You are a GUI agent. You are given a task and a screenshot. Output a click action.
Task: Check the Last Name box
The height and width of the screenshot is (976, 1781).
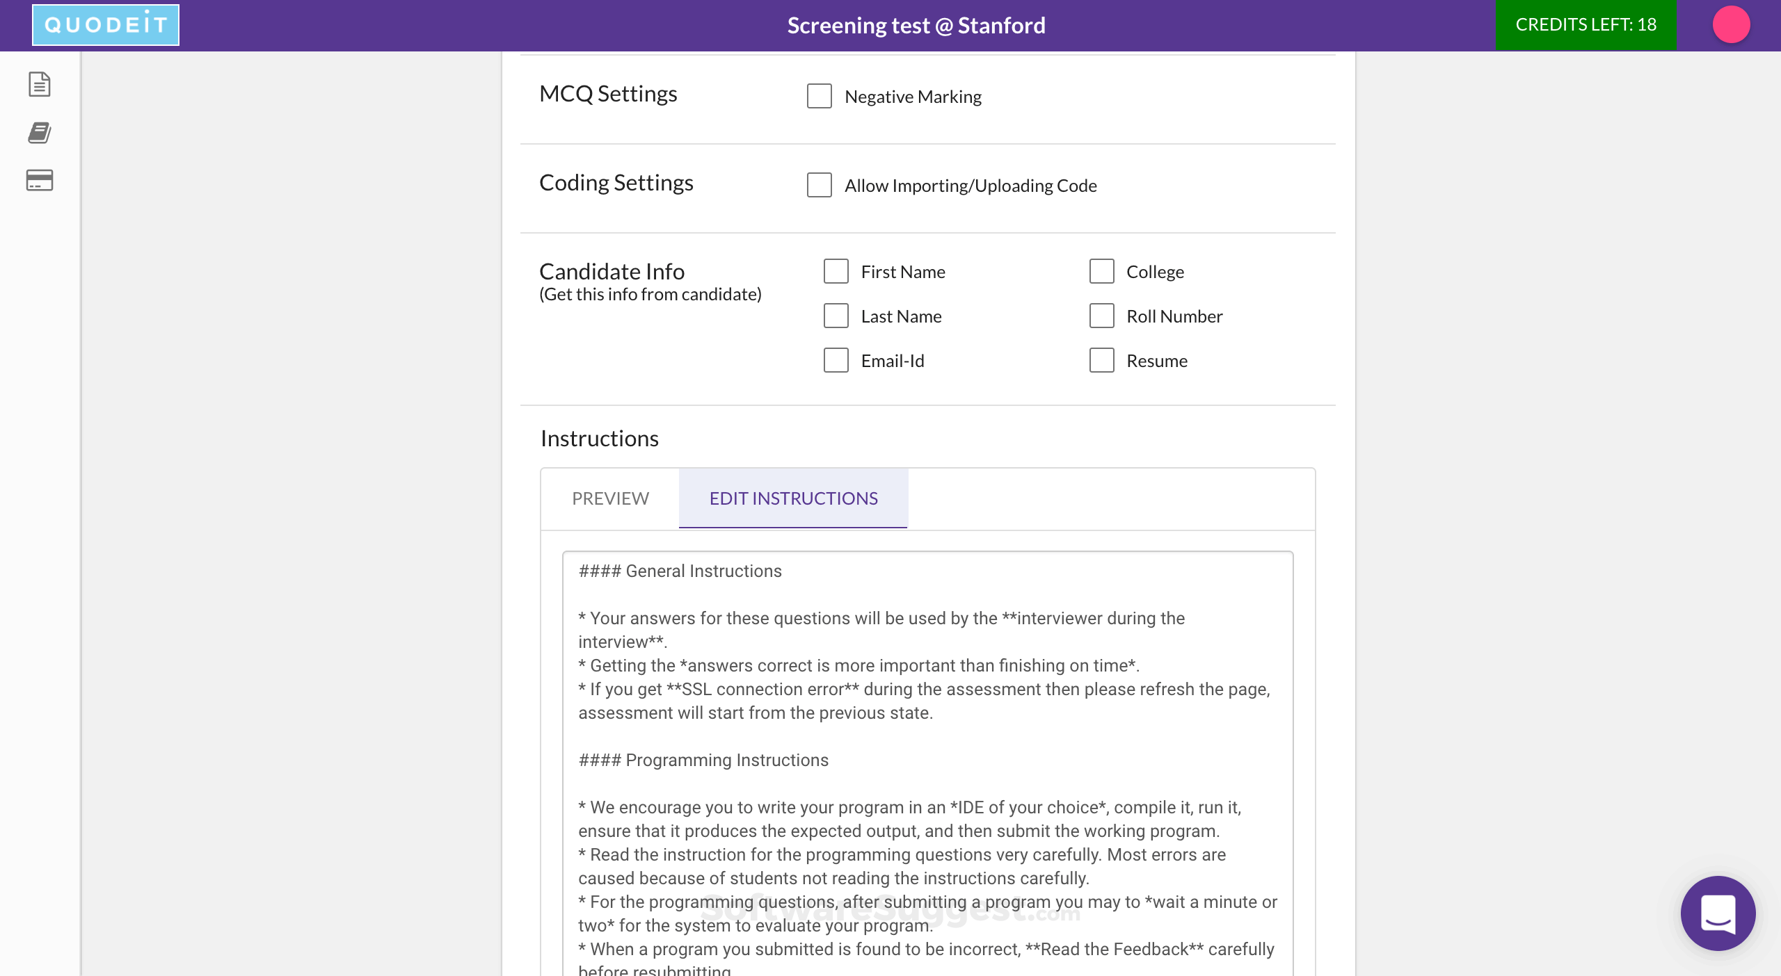point(836,316)
